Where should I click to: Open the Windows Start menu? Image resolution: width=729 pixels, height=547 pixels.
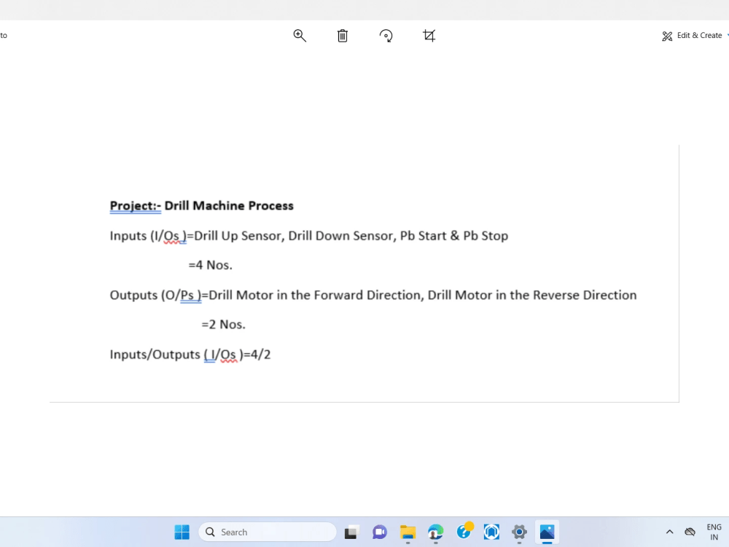(182, 532)
